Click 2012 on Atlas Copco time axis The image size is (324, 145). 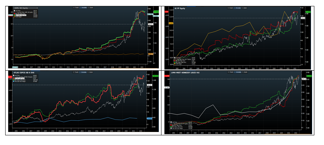pos(68,131)
